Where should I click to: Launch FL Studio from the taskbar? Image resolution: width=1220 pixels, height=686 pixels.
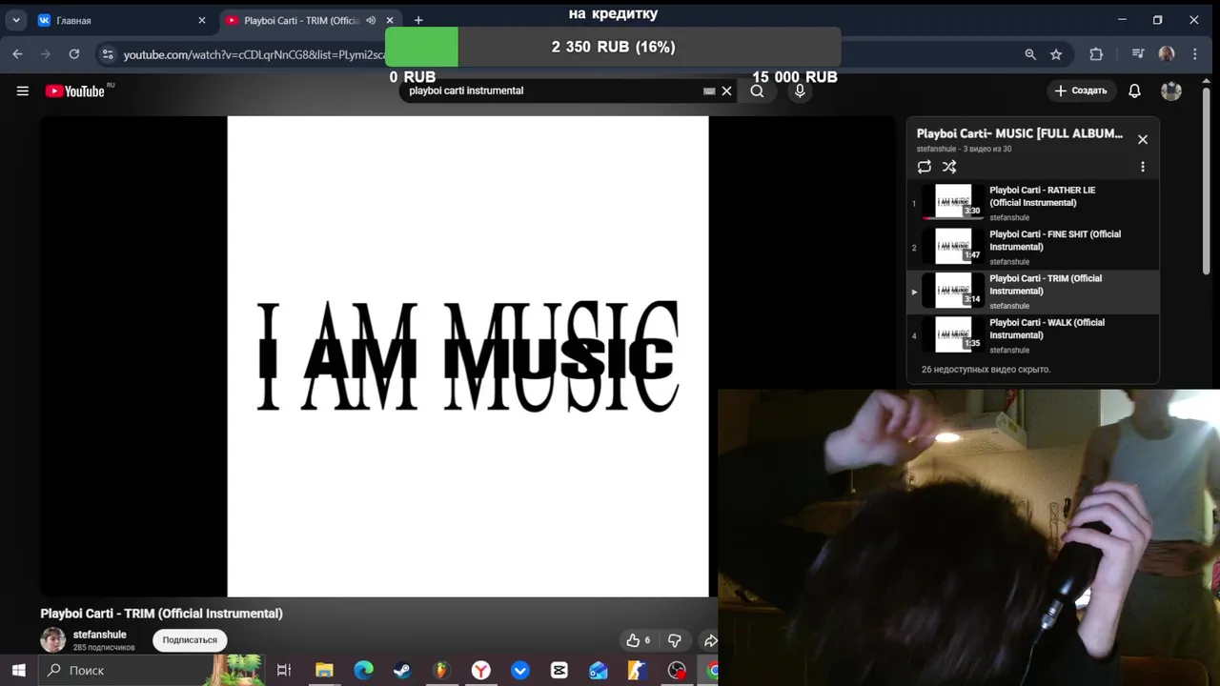[x=440, y=671]
